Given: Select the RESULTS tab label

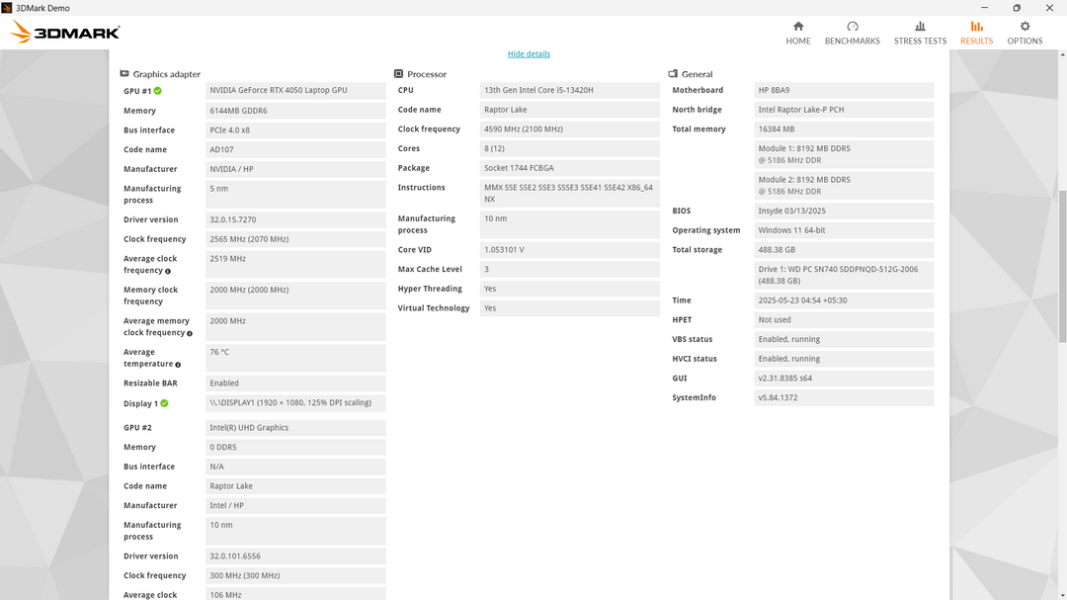Looking at the screenshot, I should point(976,41).
